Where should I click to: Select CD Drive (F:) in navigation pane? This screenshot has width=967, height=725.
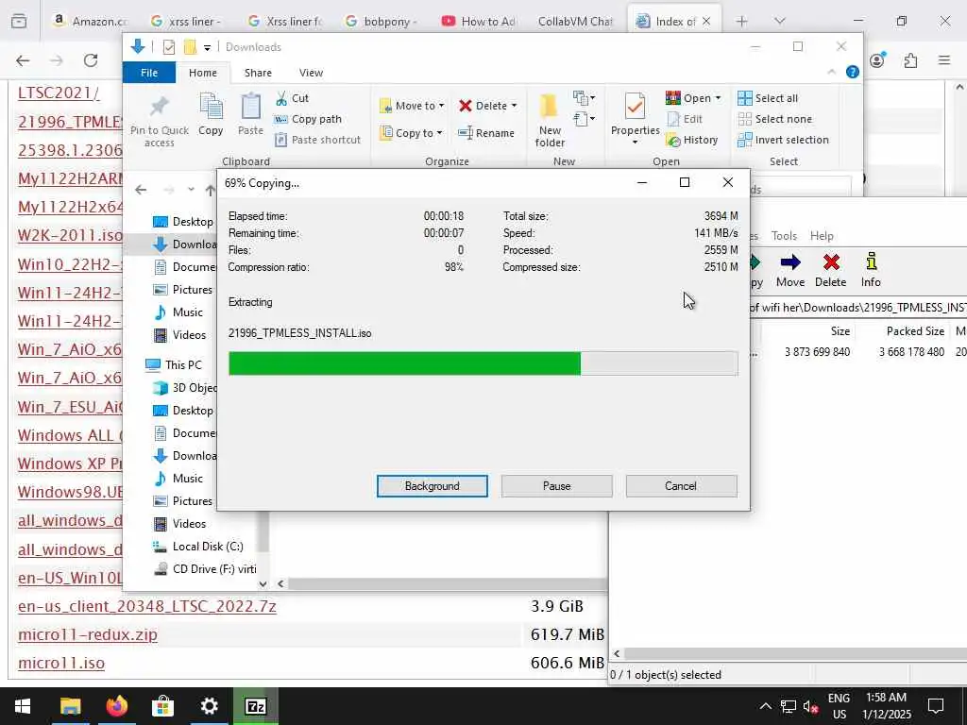[205, 569]
